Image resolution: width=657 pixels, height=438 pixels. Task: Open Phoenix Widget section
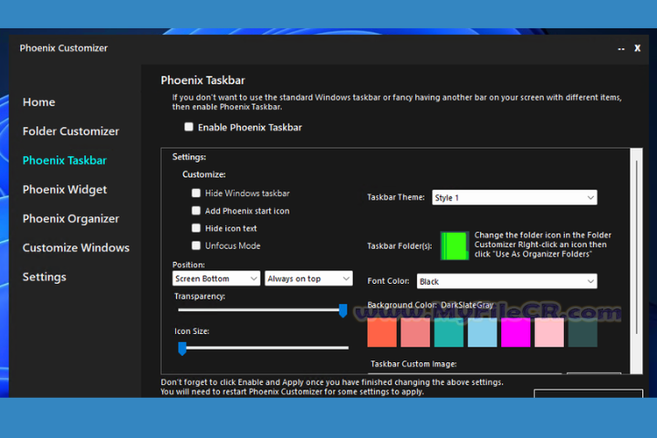tap(65, 190)
